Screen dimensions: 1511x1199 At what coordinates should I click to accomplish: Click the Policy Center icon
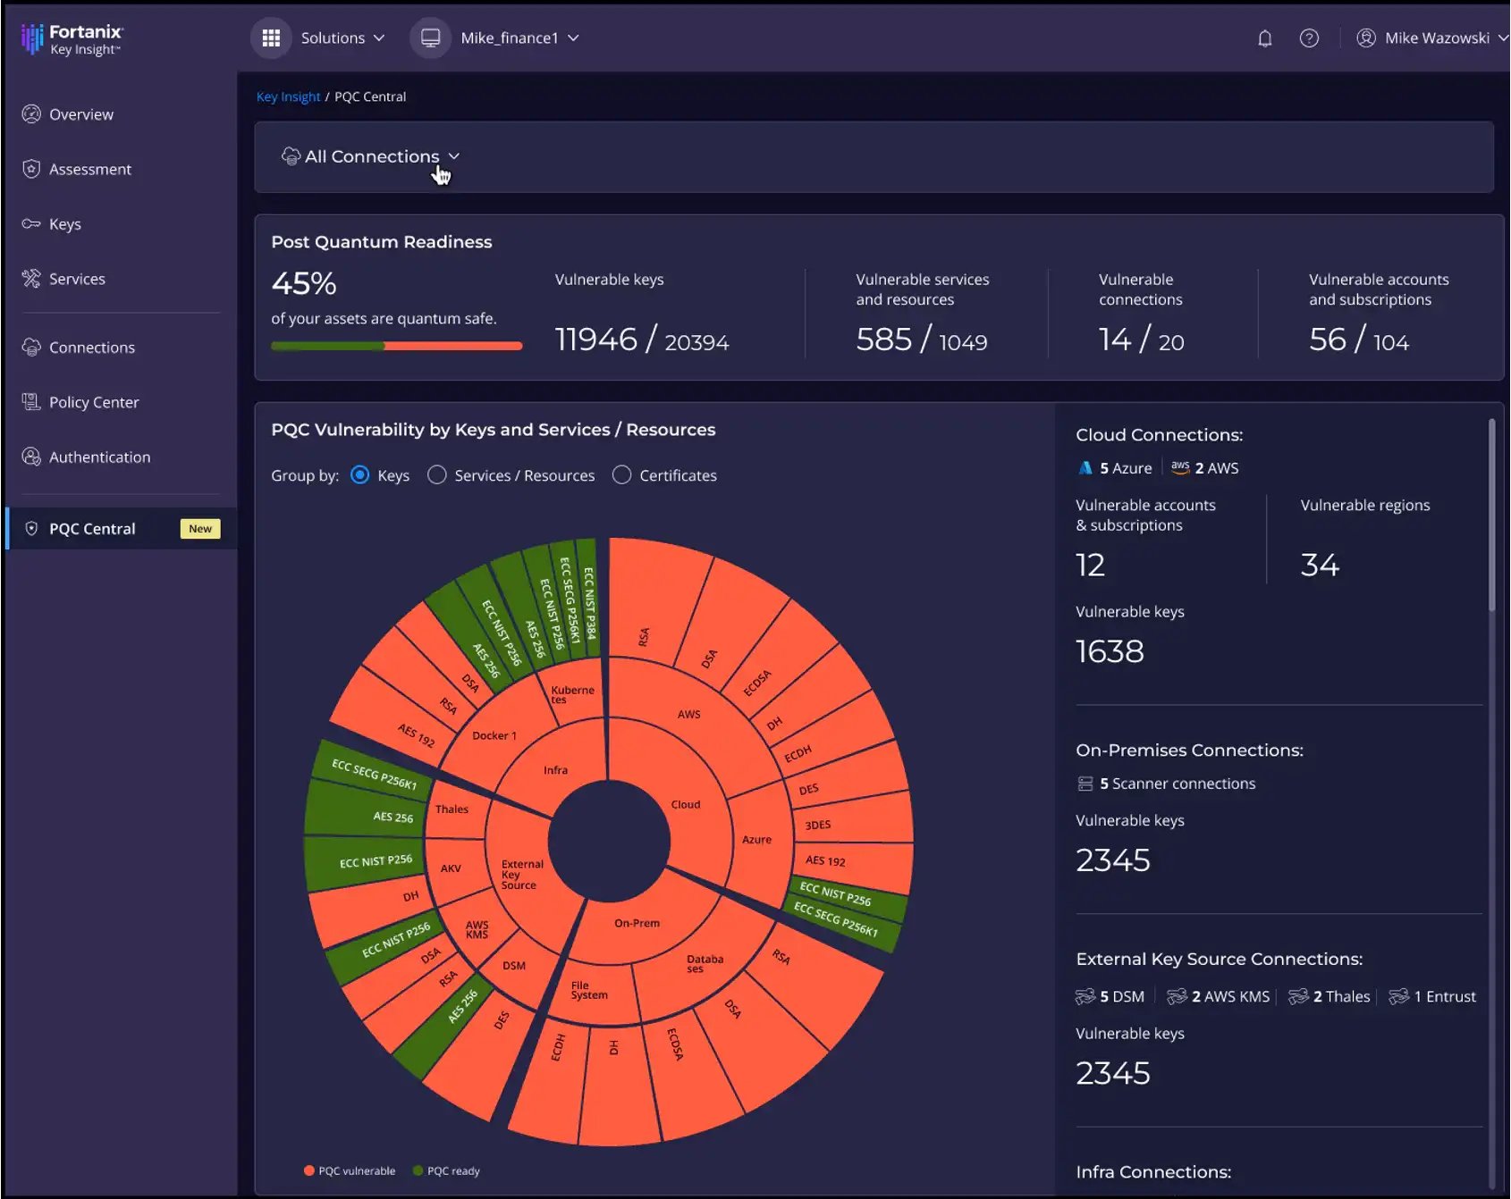tap(31, 402)
